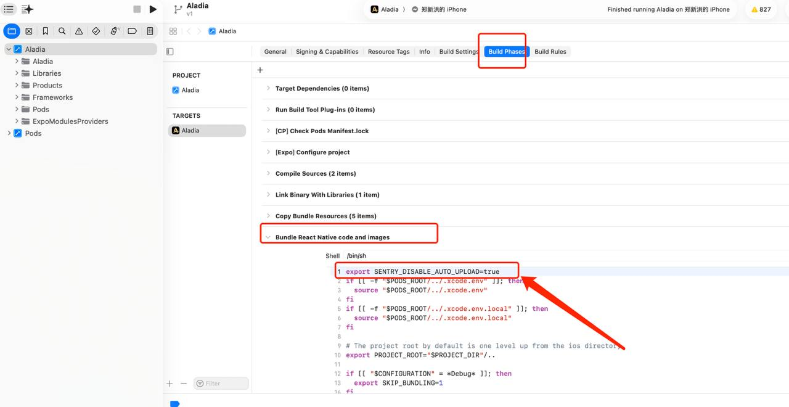Edit the Shell /bin/sh field
The image size is (789, 407).
click(356, 256)
